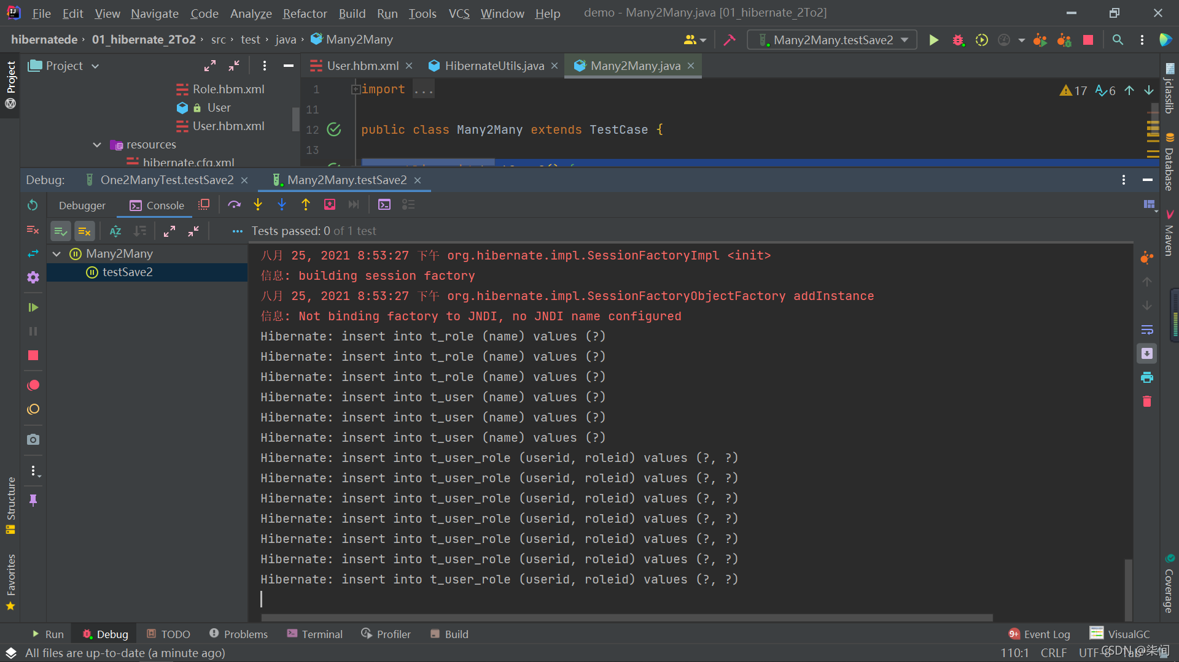Click Drop Frame icon in debugger toolbar

pyautogui.click(x=330, y=205)
